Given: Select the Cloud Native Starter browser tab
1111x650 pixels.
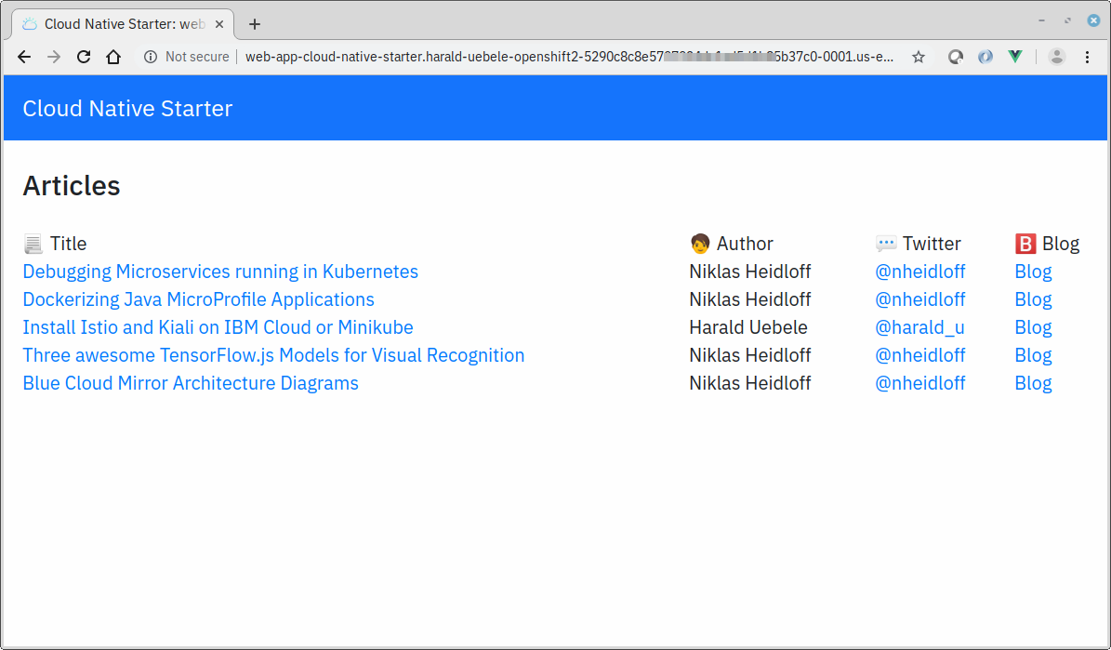Looking at the screenshot, I should click(124, 24).
